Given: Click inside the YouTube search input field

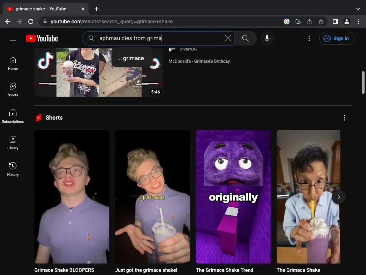Looking at the screenshot, I should coord(158,38).
